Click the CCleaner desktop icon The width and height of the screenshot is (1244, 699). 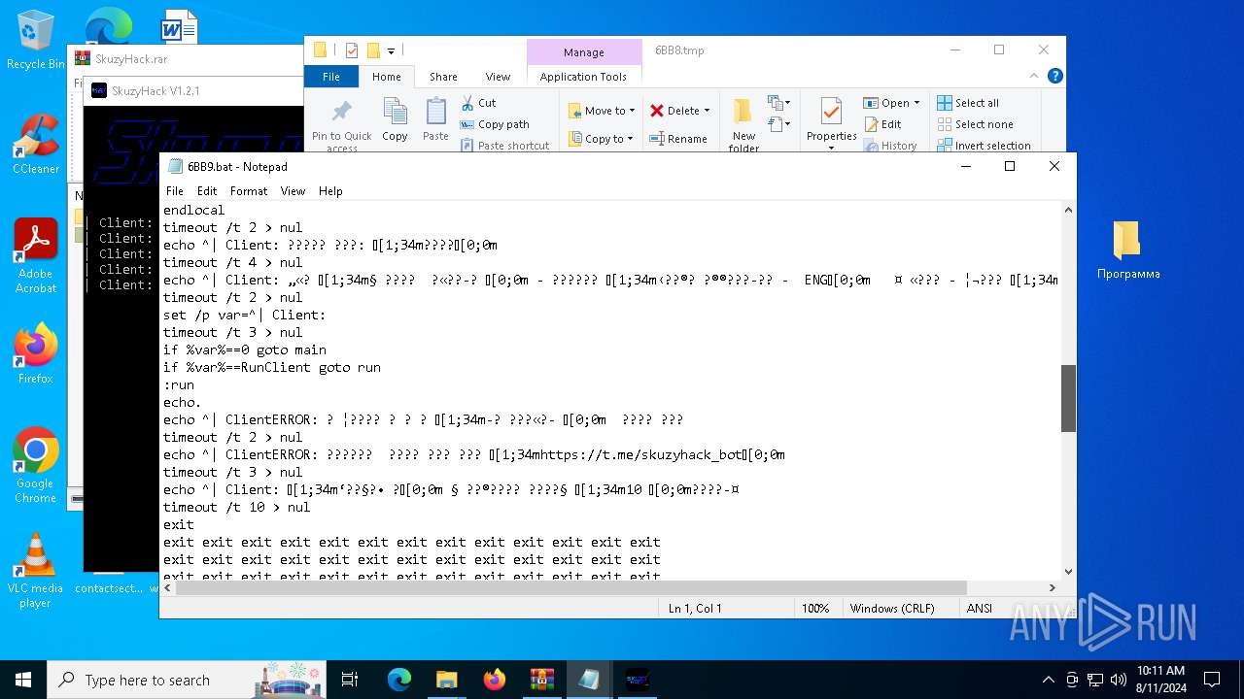(x=35, y=144)
